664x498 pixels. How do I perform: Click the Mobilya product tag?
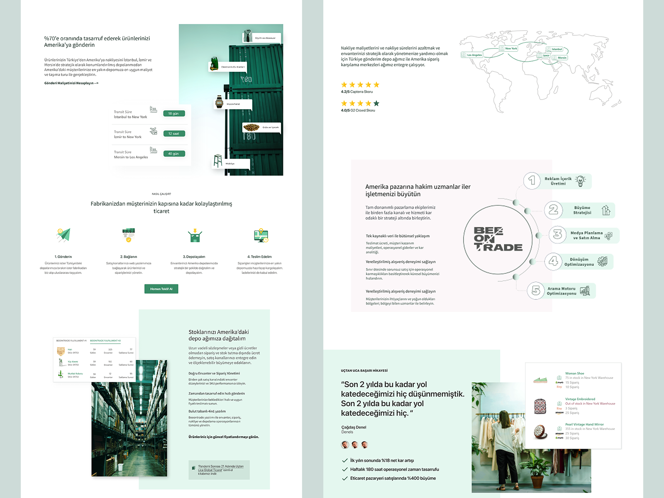pos(232,164)
